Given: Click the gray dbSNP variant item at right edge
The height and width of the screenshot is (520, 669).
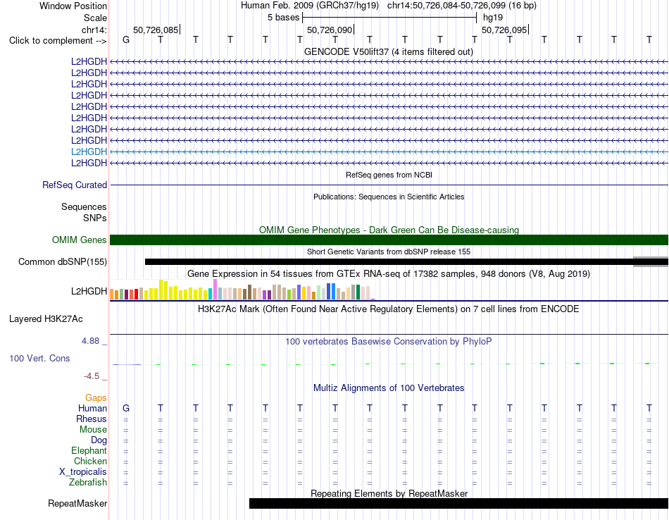Looking at the screenshot, I should [x=651, y=261].
